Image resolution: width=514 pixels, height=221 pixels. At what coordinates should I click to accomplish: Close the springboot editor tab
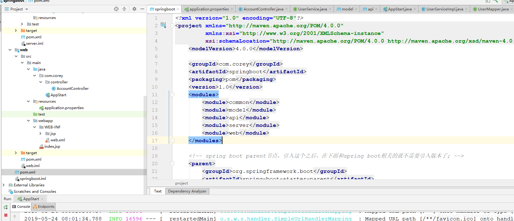(178, 9)
